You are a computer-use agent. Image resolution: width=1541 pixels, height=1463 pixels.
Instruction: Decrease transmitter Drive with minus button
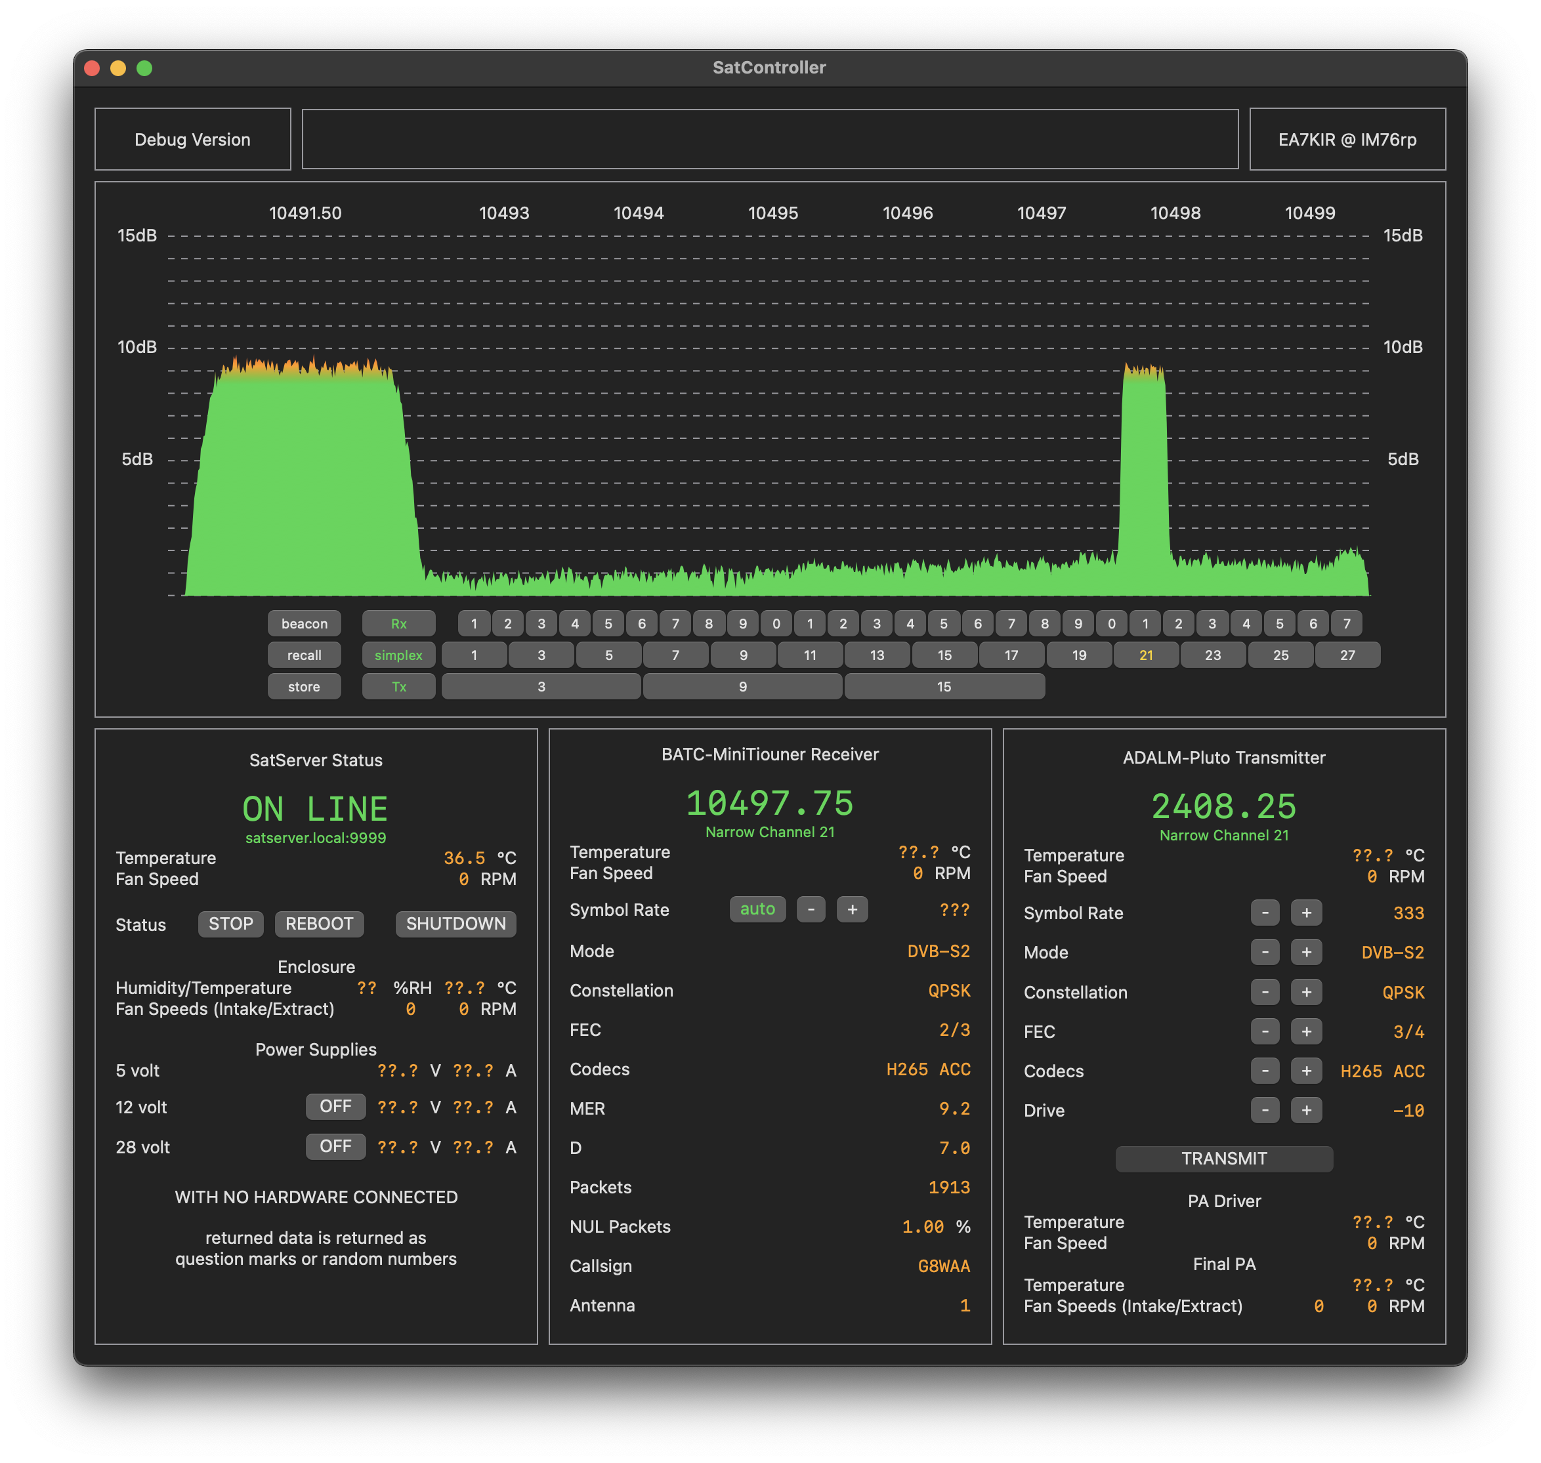1264,1110
